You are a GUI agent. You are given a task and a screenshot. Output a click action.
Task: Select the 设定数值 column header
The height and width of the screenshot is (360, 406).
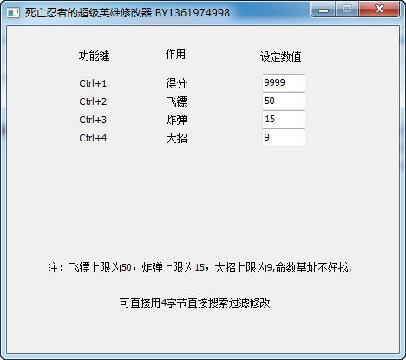click(281, 56)
